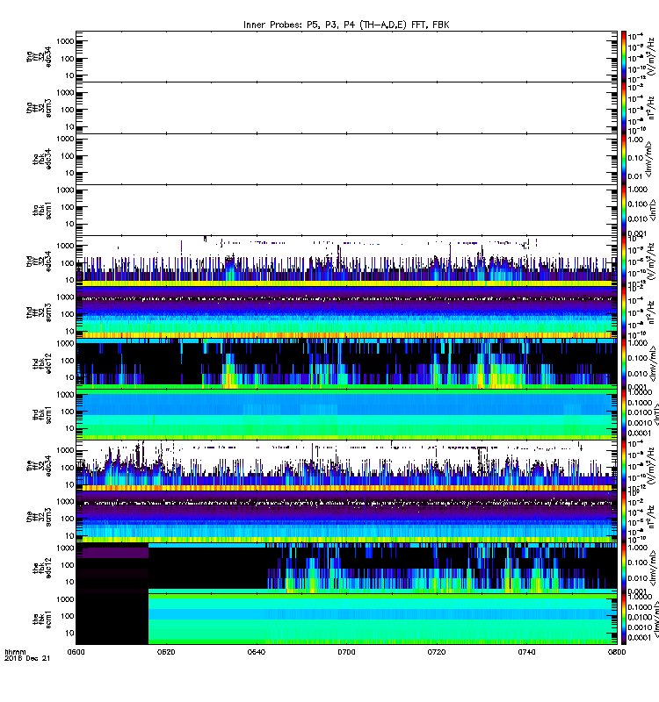Click the top panel's color scale bar

point(624,56)
